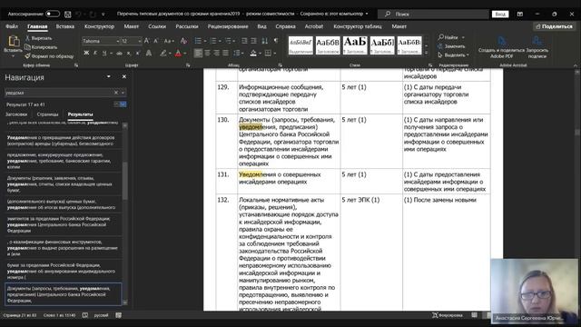Open text effects with the glowing A icon
The height and width of the screenshot is (327, 581).
149,54
